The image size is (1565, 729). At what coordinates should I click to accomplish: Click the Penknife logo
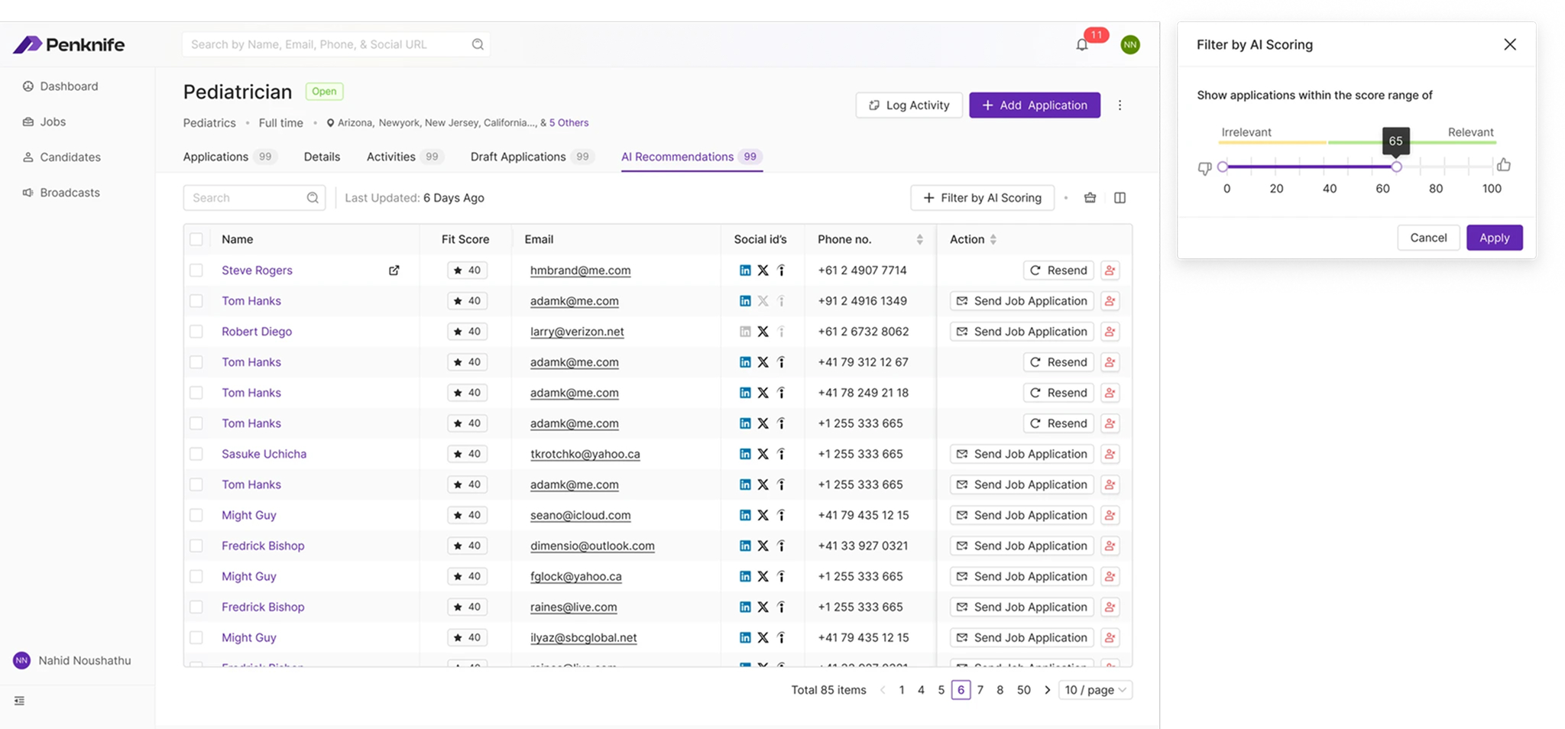(x=69, y=44)
